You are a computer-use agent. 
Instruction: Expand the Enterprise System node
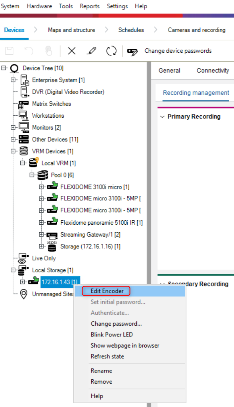tap(13, 80)
